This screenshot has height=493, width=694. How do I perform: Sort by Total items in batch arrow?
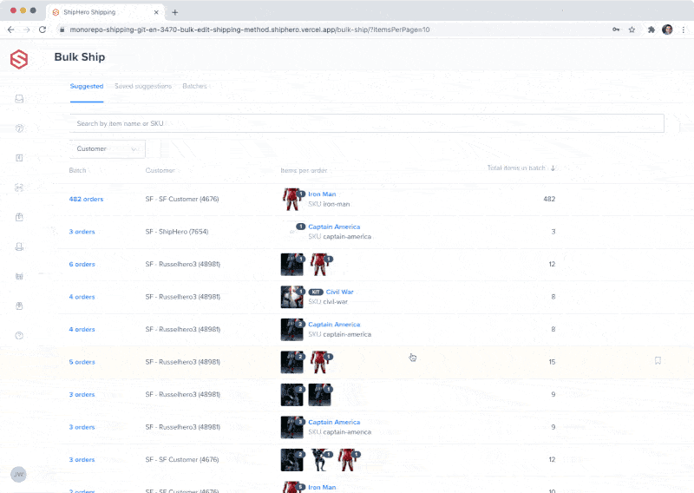pyautogui.click(x=553, y=168)
